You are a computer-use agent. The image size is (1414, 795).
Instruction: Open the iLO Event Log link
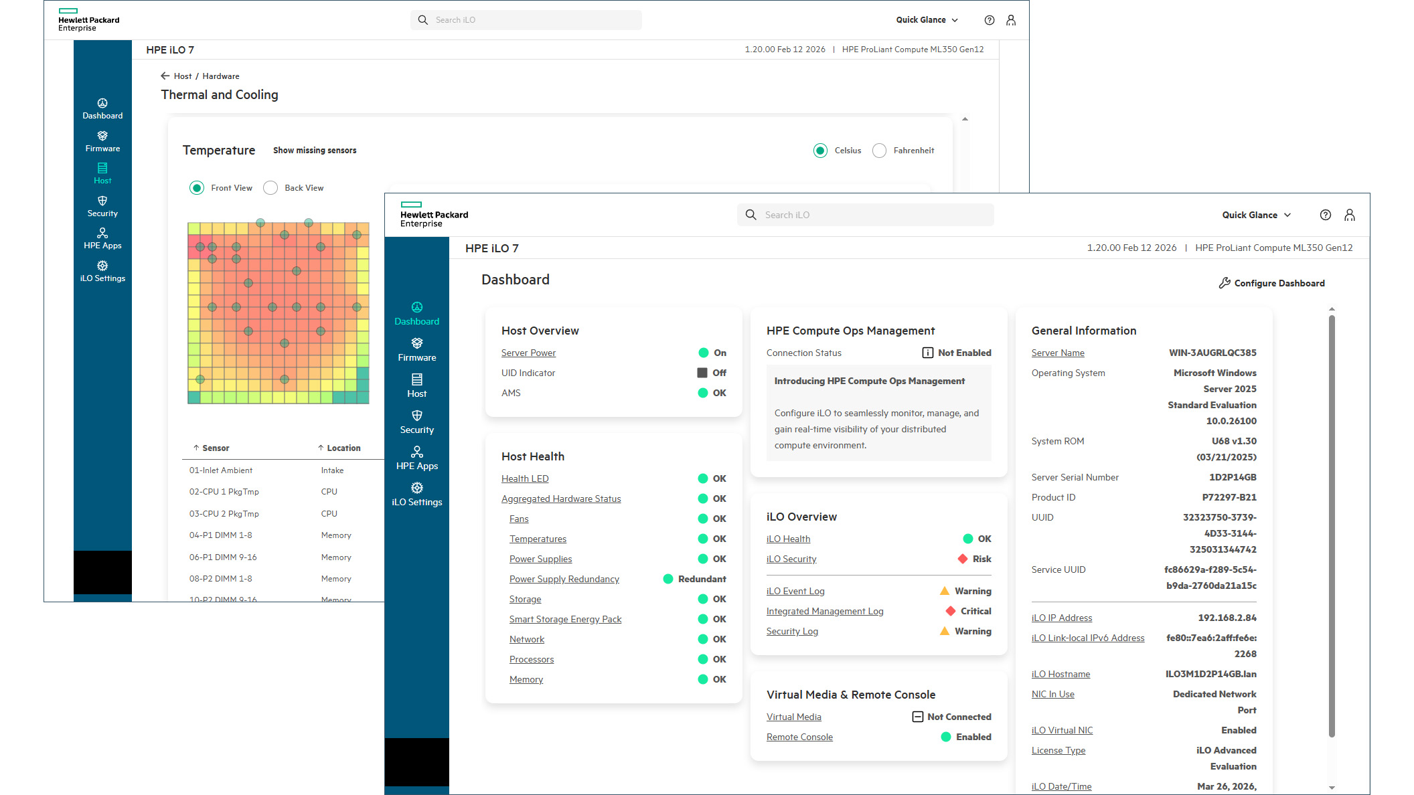click(x=795, y=591)
